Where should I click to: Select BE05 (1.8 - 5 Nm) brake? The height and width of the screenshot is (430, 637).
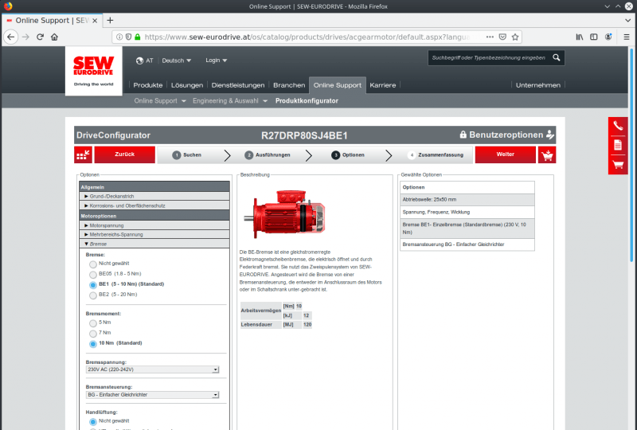[x=93, y=273]
